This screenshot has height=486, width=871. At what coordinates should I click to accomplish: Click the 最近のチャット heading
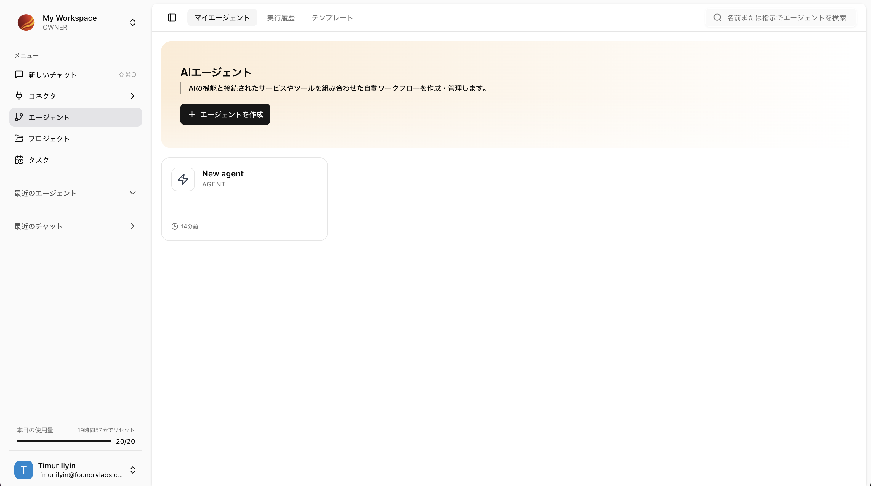pos(38,226)
